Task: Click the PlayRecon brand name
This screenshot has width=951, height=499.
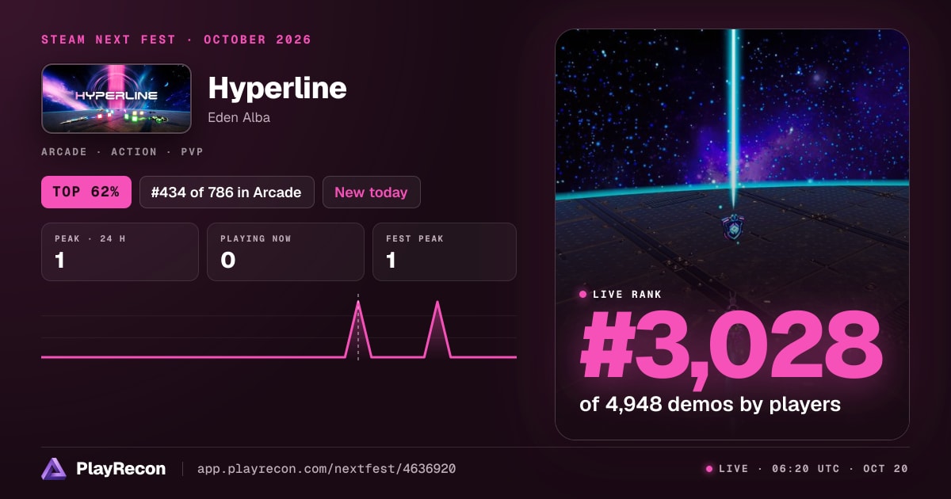Action: [120, 469]
